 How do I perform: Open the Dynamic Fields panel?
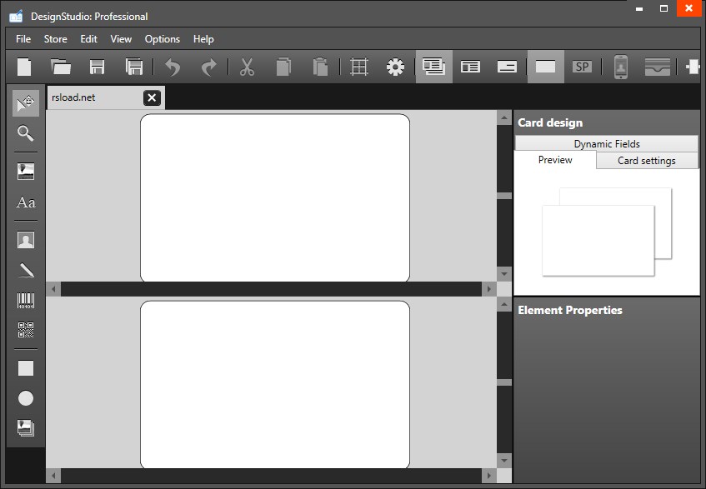pos(606,143)
